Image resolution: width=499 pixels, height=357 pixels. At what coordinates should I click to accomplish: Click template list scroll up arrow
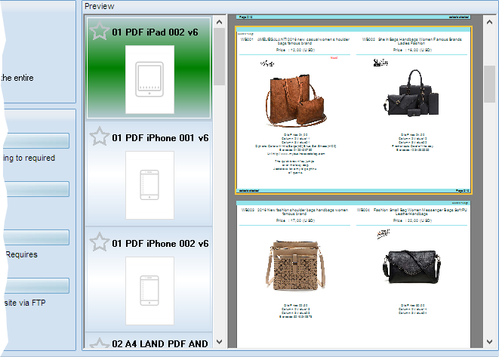click(x=219, y=22)
